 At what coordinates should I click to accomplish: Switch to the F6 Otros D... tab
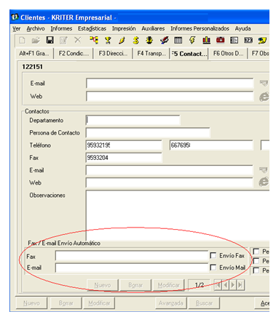click(x=228, y=54)
